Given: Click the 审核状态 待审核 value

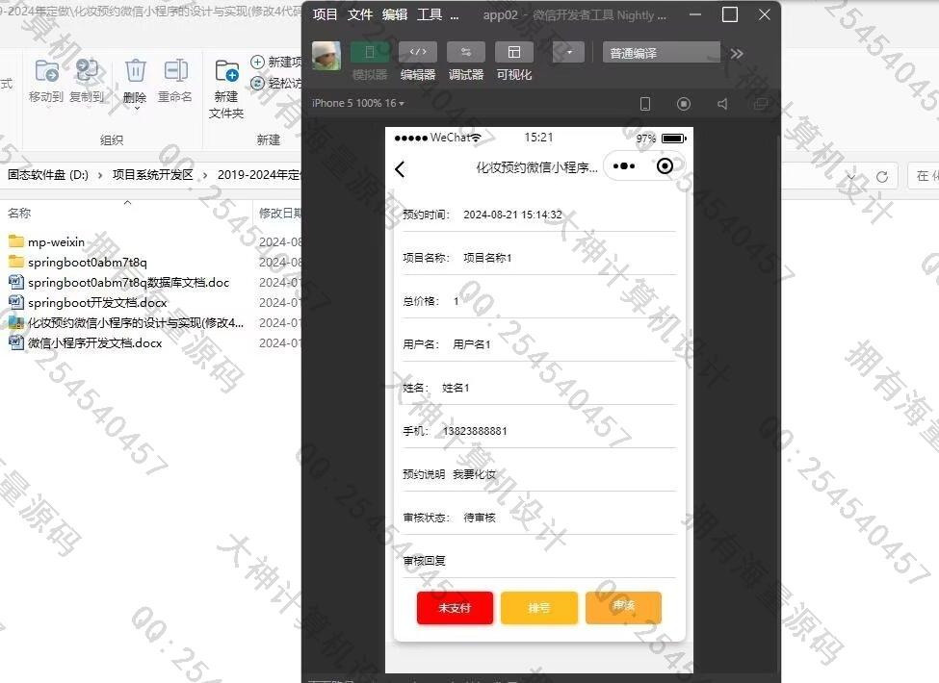Looking at the screenshot, I should point(480,518).
